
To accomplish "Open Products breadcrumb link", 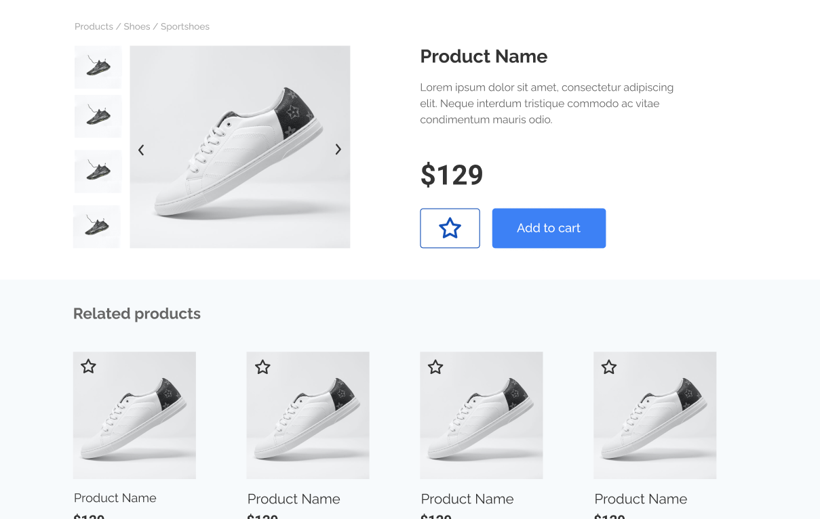I will point(94,26).
